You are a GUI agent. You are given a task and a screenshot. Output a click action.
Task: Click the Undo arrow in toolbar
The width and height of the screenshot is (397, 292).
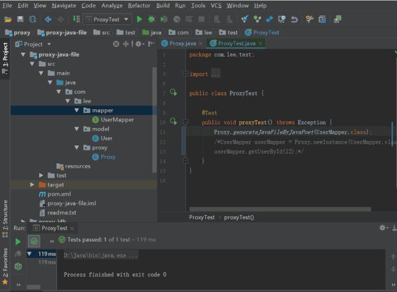point(293,19)
